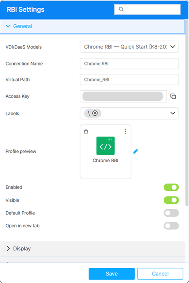
Task: Turn on Default Profile switch
Action: tap(171, 213)
